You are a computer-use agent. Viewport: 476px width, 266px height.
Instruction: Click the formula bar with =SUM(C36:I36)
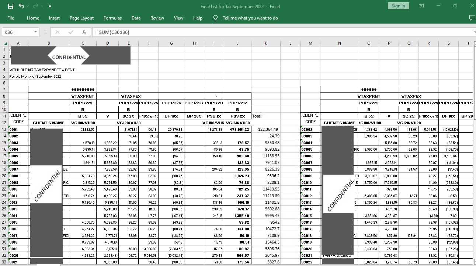click(282, 32)
